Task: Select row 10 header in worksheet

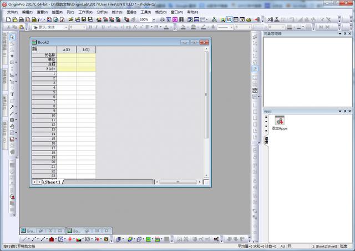Action: pos(44,115)
